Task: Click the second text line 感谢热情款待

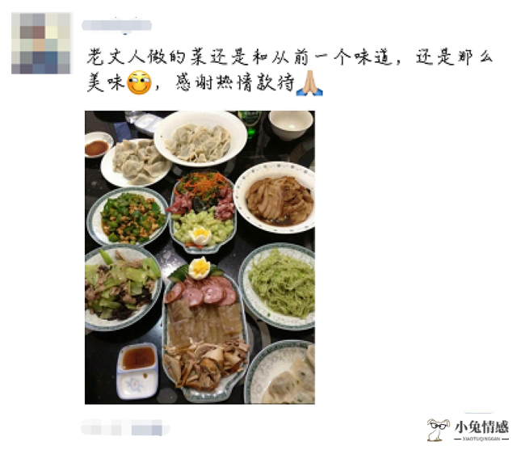Action: [235, 82]
